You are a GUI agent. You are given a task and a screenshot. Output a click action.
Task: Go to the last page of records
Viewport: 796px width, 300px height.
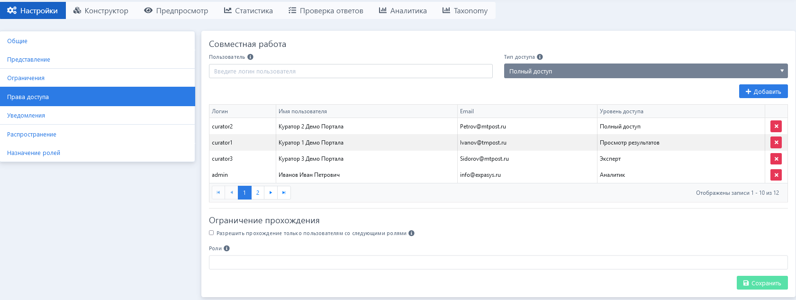[x=284, y=193]
